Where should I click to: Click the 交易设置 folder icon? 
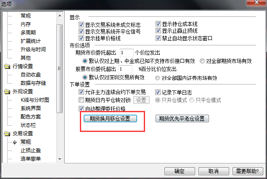click(x=7, y=133)
